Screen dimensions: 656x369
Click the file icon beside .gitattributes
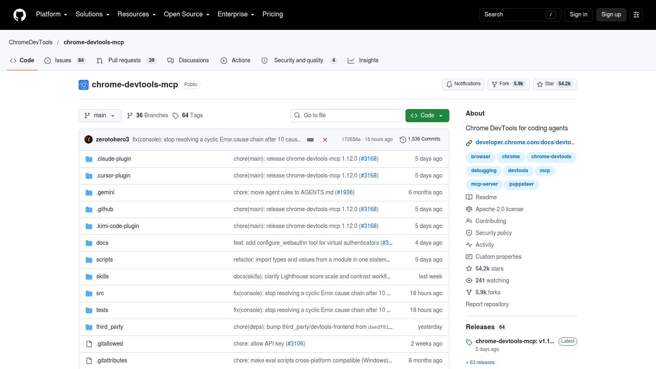tap(89, 361)
